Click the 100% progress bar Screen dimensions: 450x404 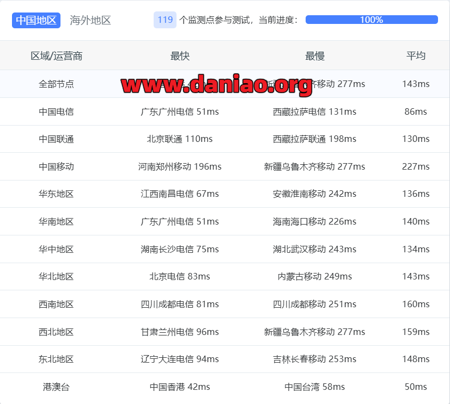tap(372, 20)
